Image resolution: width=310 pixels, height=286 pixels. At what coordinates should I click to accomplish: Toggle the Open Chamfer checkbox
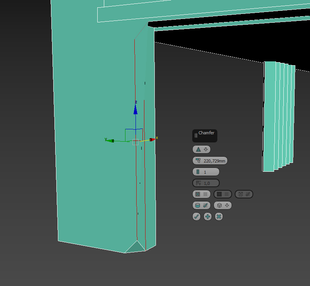[x=202, y=194]
